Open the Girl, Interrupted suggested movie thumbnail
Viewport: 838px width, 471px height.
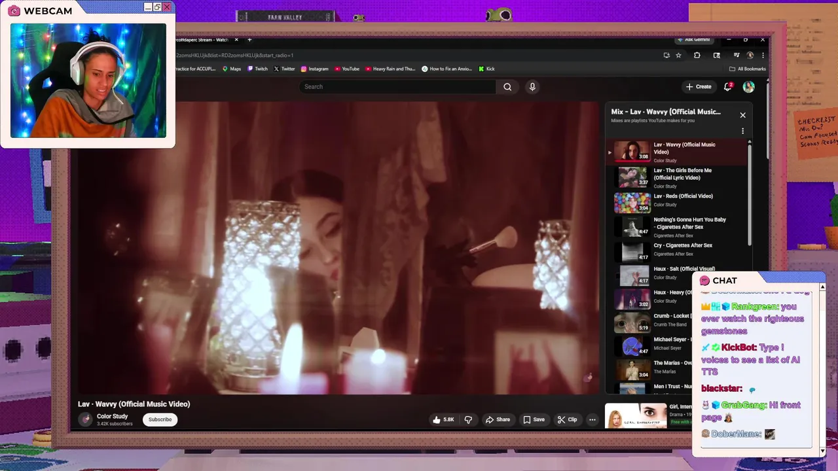pyautogui.click(x=635, y=416)
